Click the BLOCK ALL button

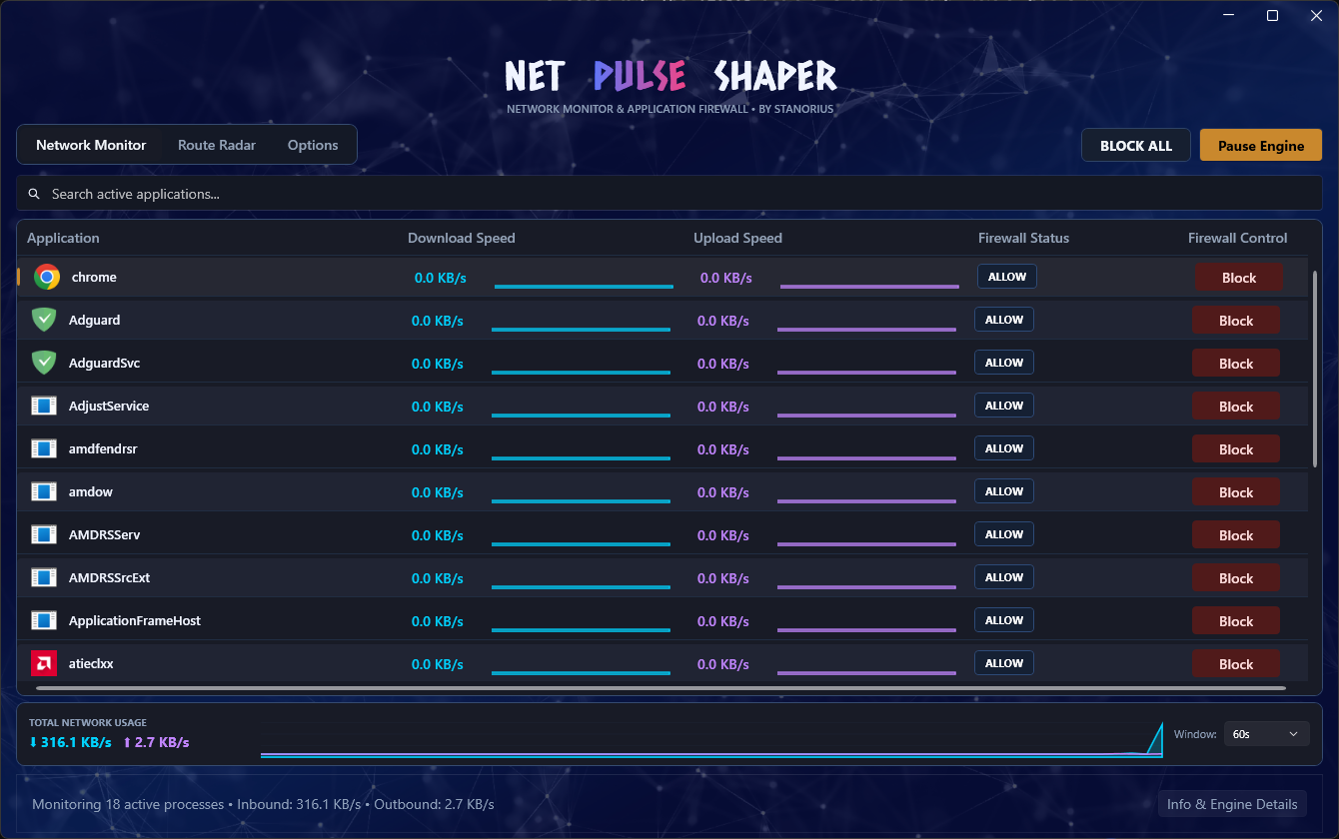coord(1136,146)
